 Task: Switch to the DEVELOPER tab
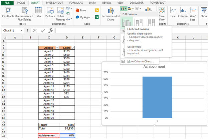click(x=137, y=3)
